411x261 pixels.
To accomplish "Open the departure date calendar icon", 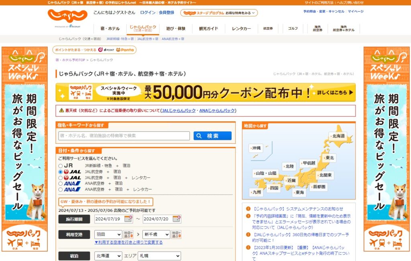I will [x=128, y=219].
